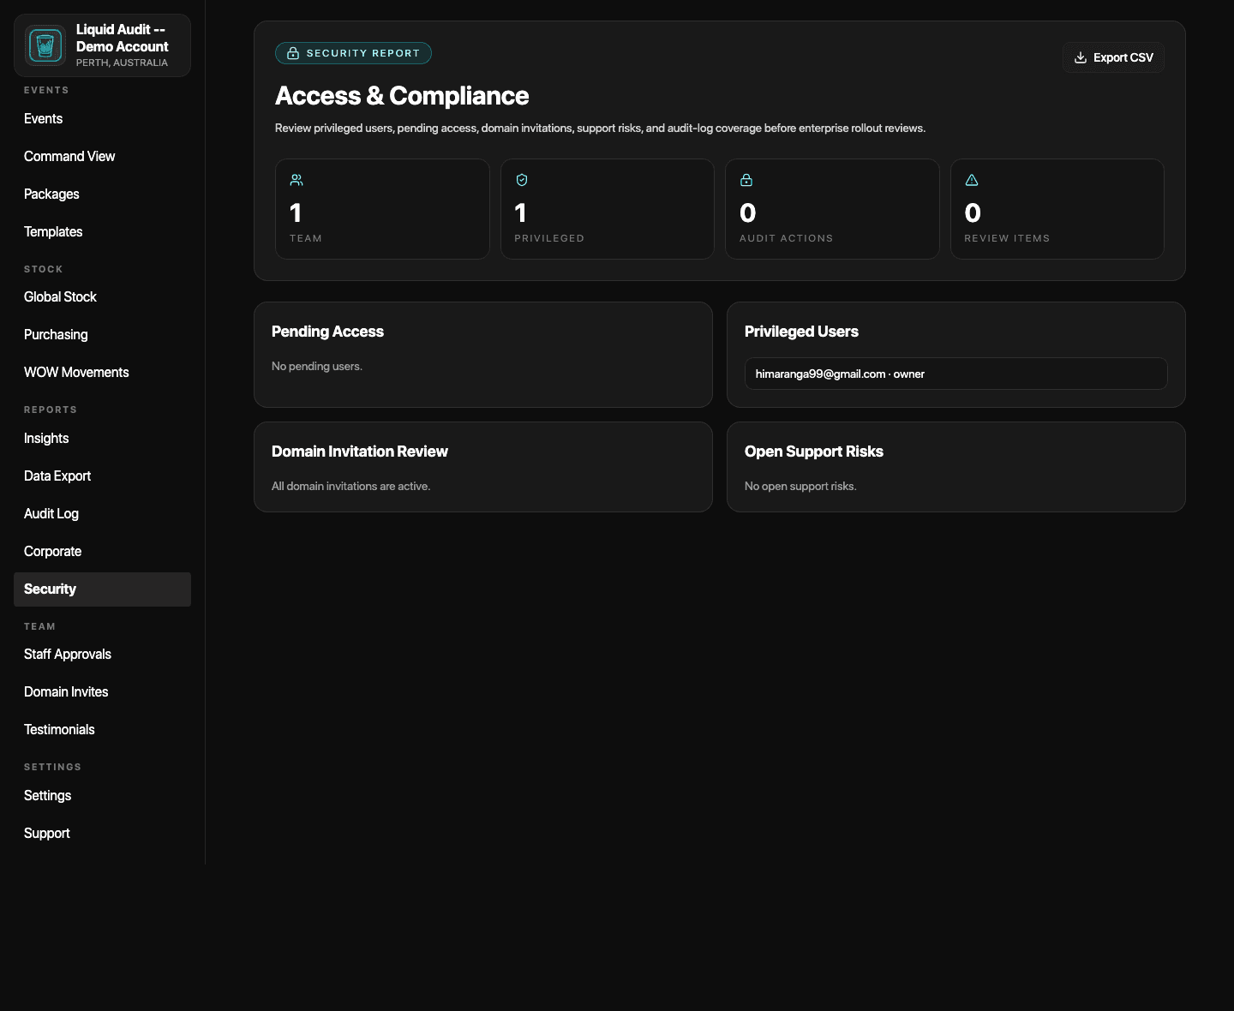Viewport: 1234px width, 1011px height.
Task: Open Packages in the sidebar
Action: point(102,194)
